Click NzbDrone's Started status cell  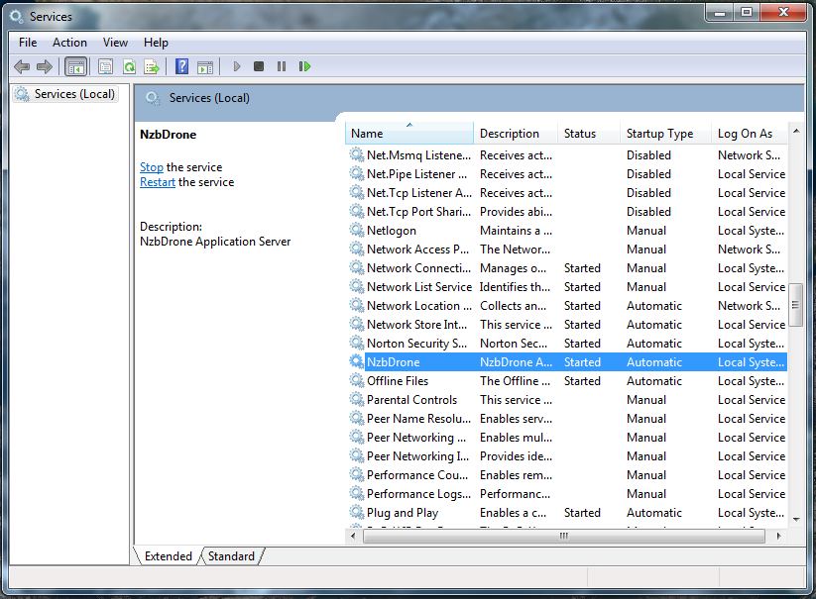(x=582, y=362)
